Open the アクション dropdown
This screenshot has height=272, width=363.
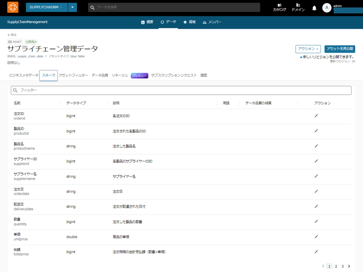click(x=308, y=49)
